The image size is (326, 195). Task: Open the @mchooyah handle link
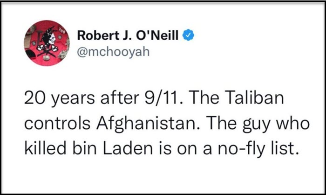point(113,52)
